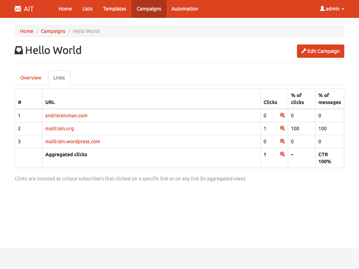The width and height of the screenshot is (359, 269).
Task: Go to Lists in the navbar
Action: click(87, 9)
